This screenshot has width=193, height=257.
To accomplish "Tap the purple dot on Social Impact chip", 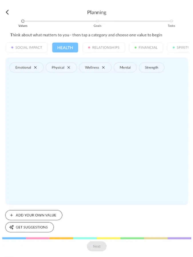I will tap(12, 47).
